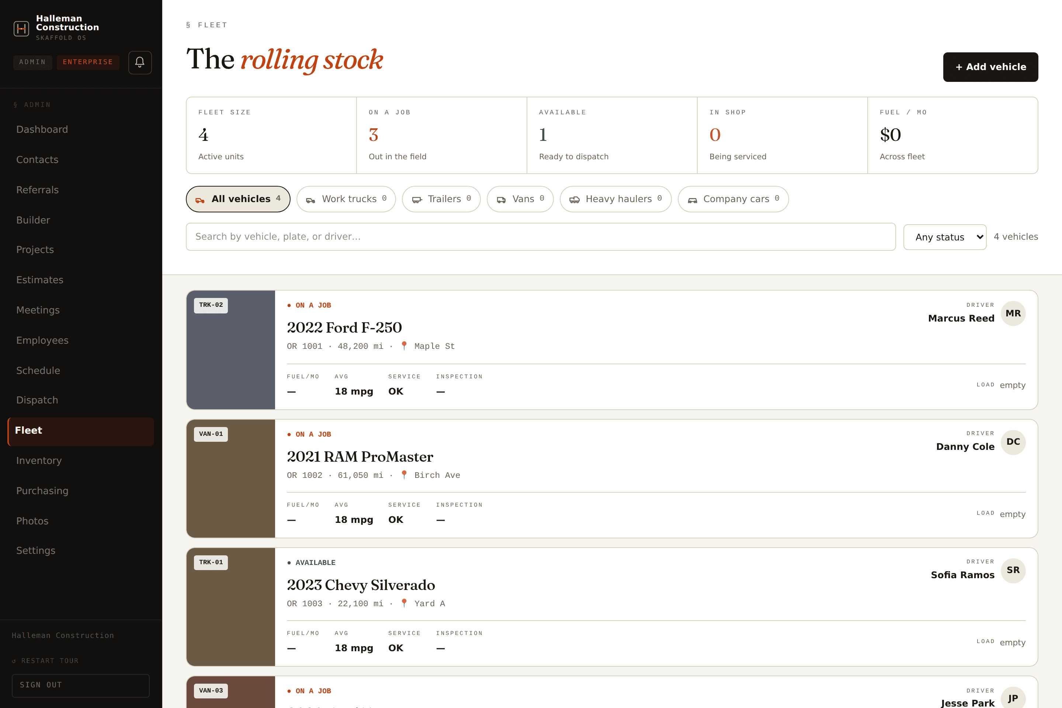
Task: Click the Fleet Size stat card
Action: [271, 135]
